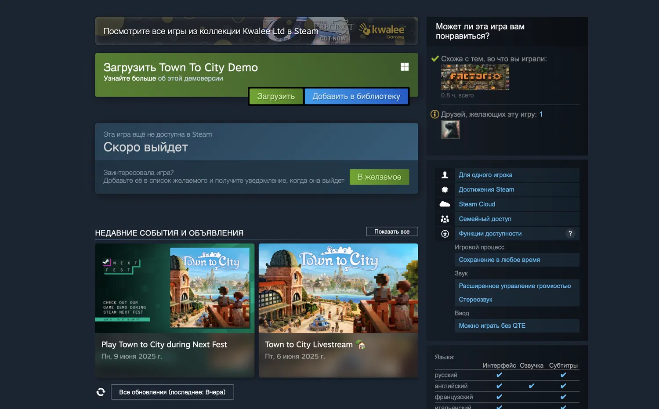Click the 'Звук' section label
Image resolution: width=659 pixels, height=409 pixels.
(x=461, y=273)
